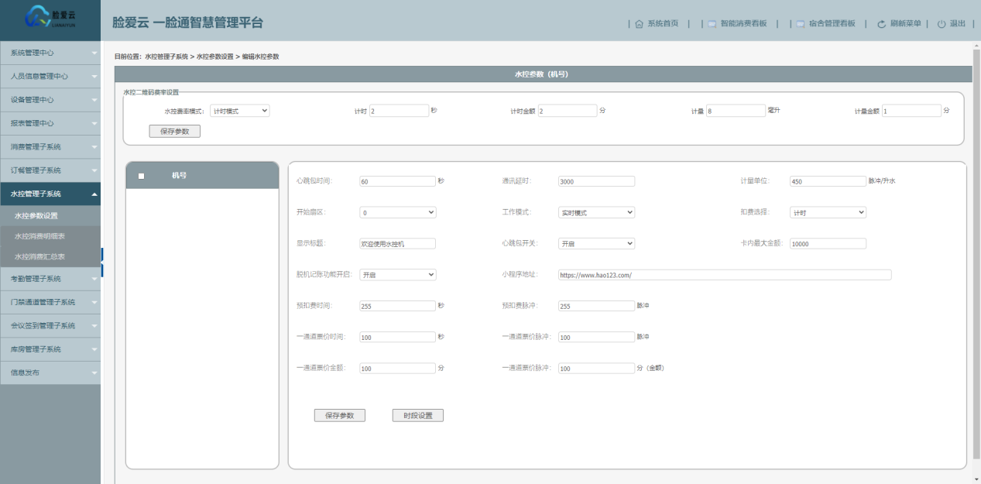The image size is (981, 484).
Task: Open the 扣费选择 dropdown
Action: click(x=828, y=212)
